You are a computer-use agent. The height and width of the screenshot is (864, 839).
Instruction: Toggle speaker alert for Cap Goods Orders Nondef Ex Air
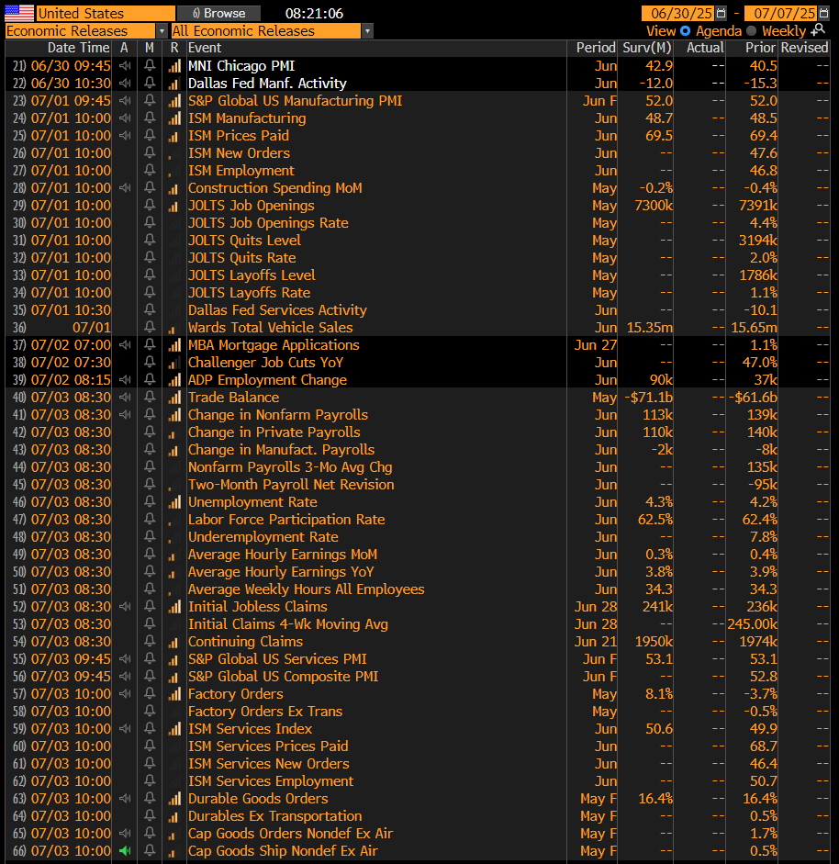click(x=125, y=833)
